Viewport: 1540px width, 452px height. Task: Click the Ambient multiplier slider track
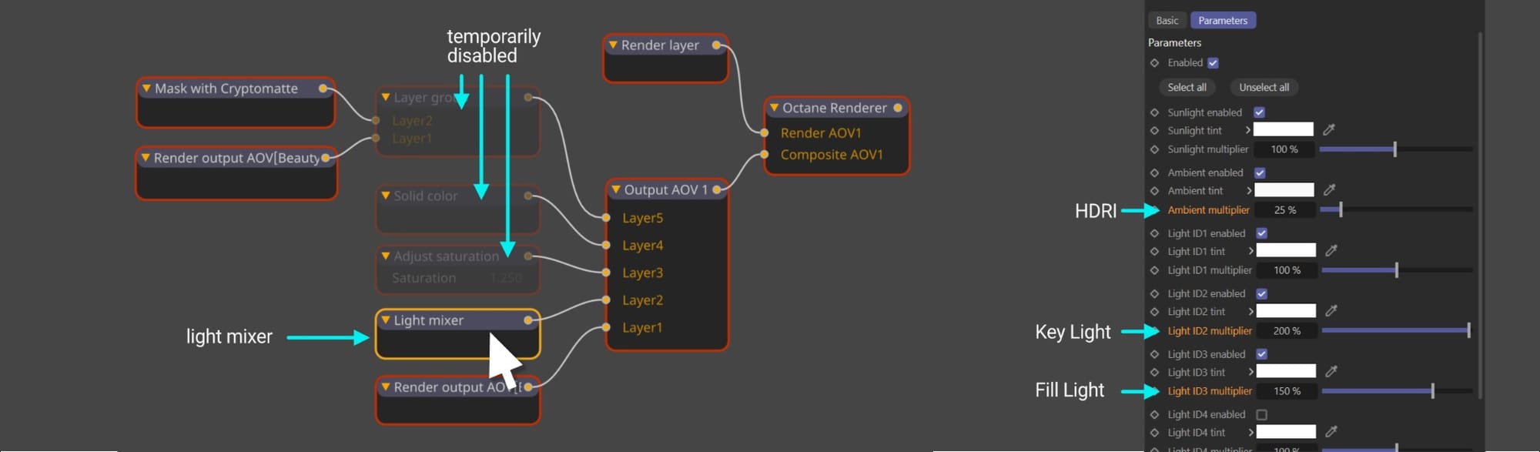(x=1396, y=209)
